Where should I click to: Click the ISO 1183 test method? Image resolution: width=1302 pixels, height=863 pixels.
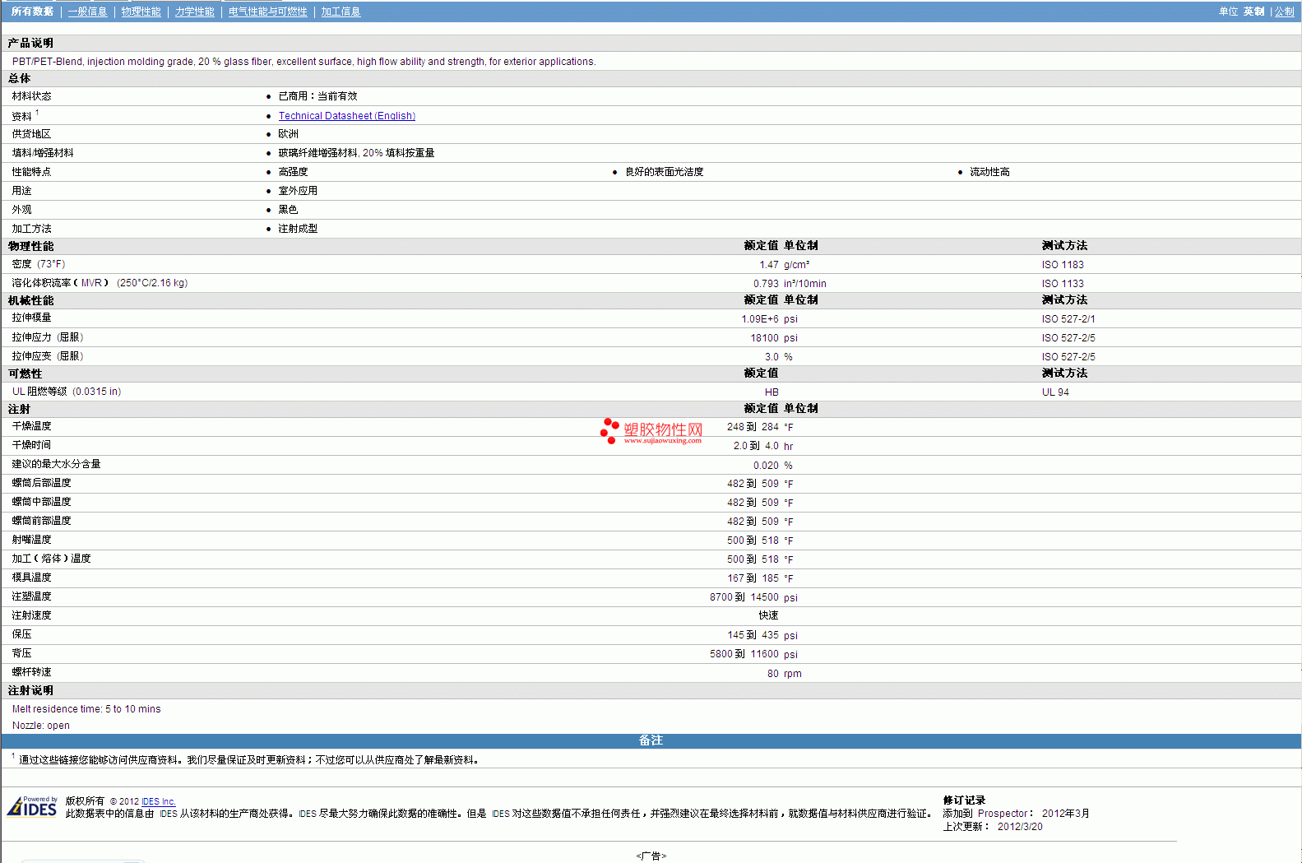tap(1062, 265)
